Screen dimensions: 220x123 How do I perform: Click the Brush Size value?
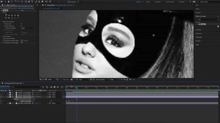21,24
